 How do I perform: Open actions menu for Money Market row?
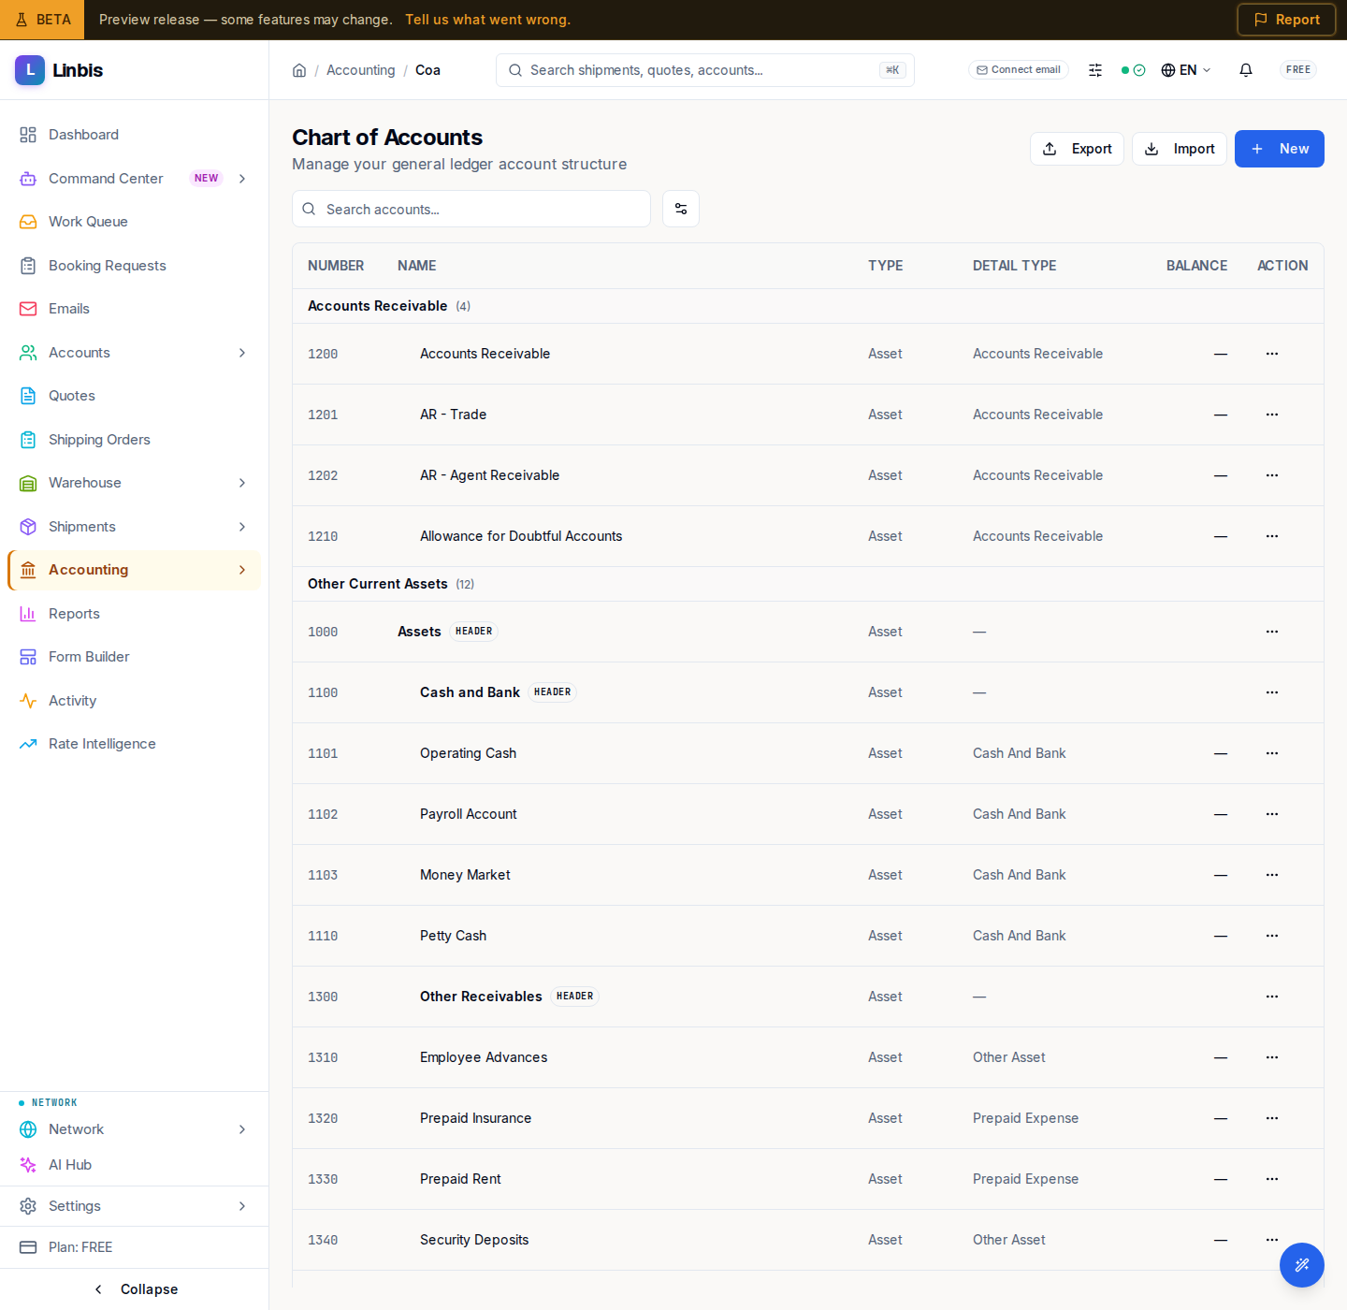[1272, 875]
